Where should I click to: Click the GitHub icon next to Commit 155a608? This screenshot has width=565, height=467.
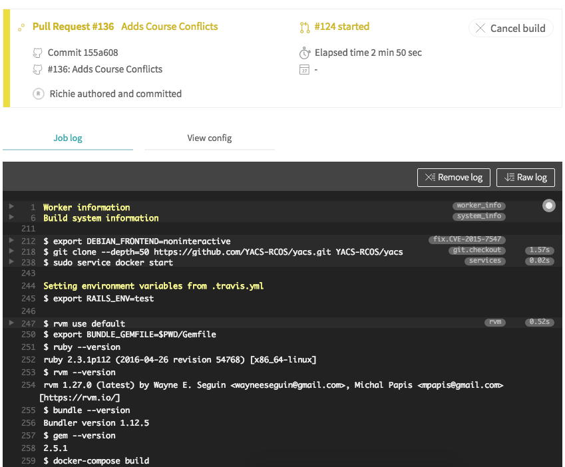point(37,53)
